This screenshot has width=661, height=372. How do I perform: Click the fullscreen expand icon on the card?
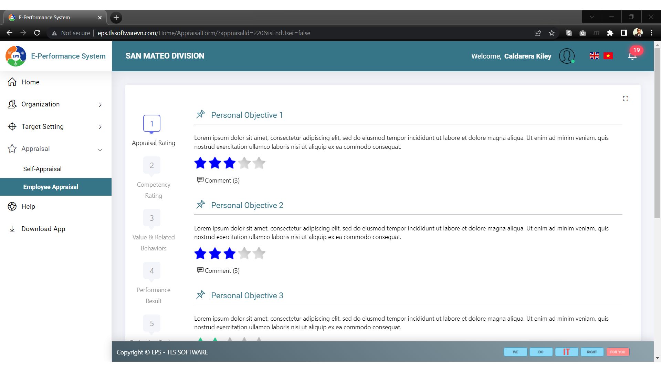coord(625,99)
